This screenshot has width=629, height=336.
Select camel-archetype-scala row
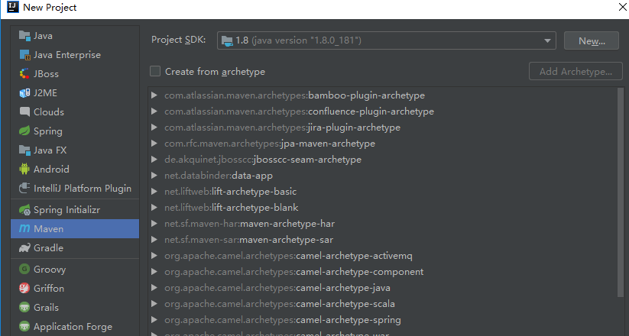280,304
